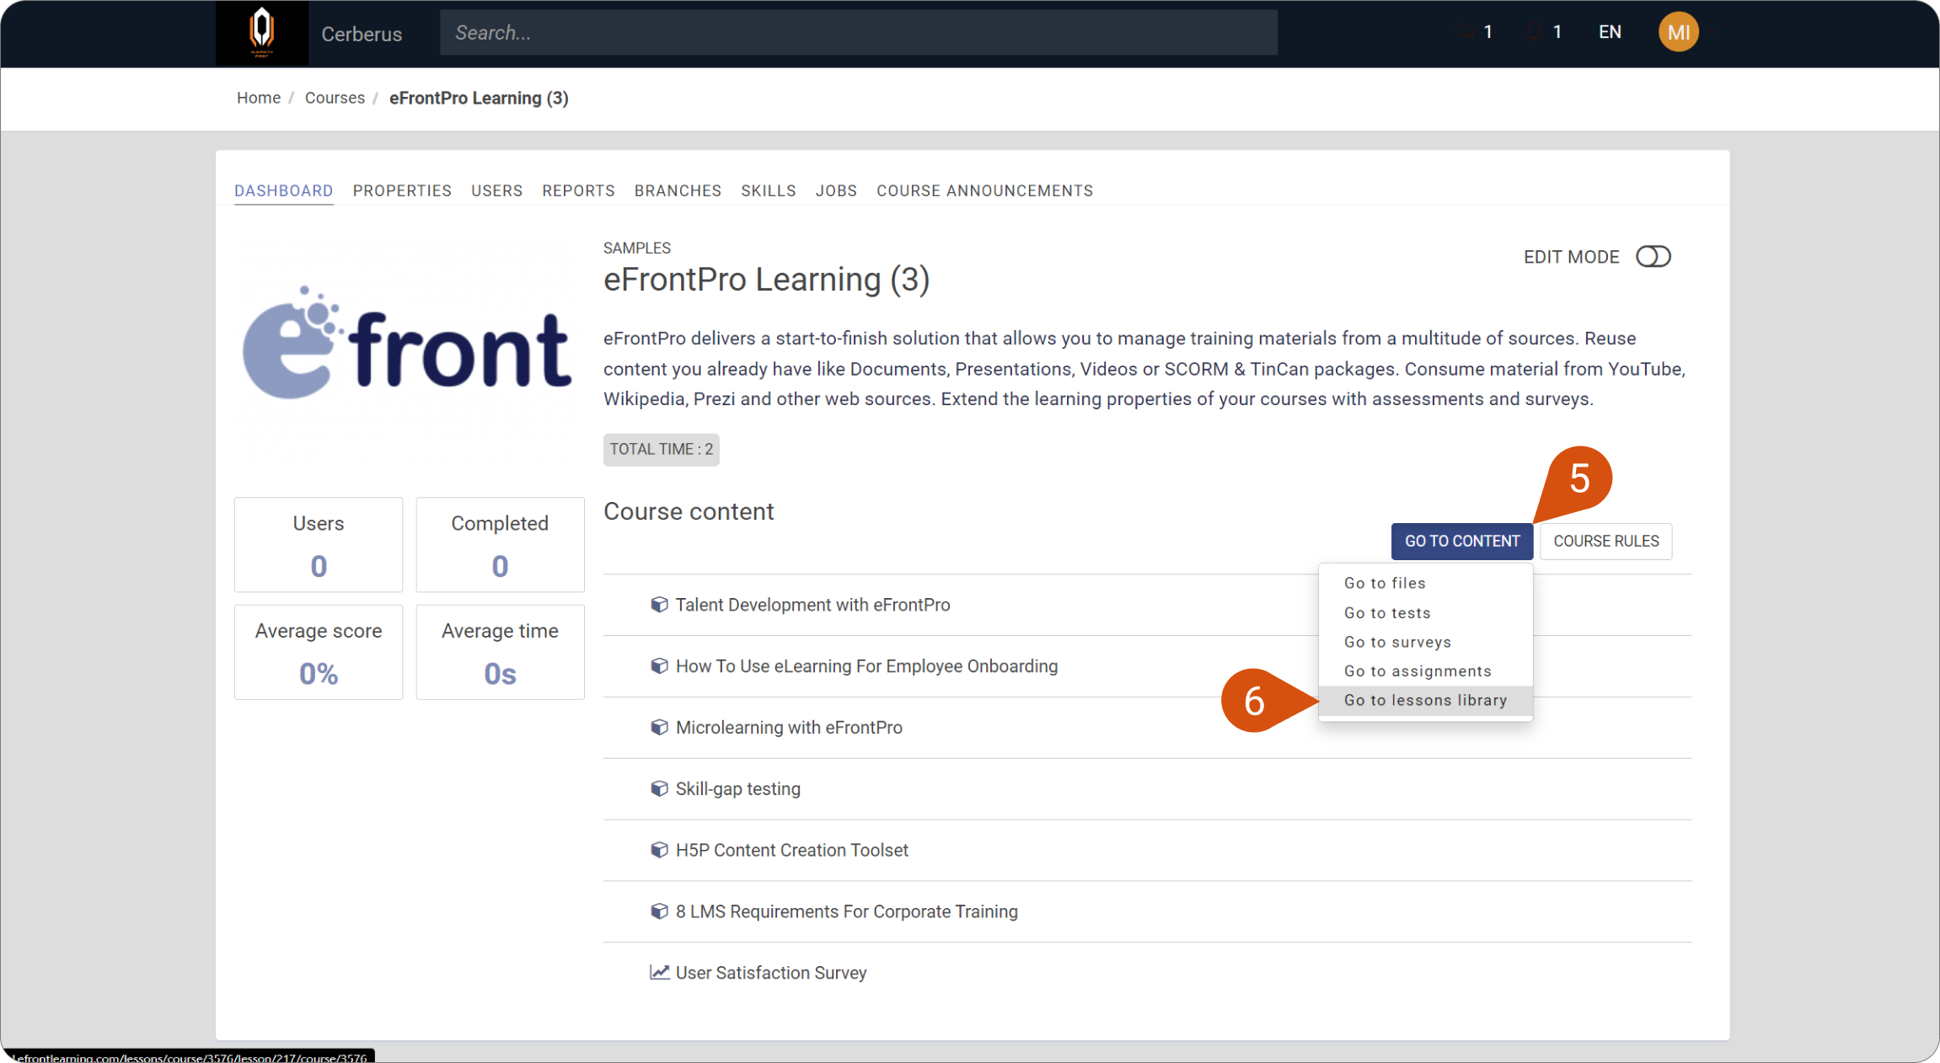1940x1063 pixels.
Task: Open H5P Content Creation Toolset lesson
Action: [791, 850]
